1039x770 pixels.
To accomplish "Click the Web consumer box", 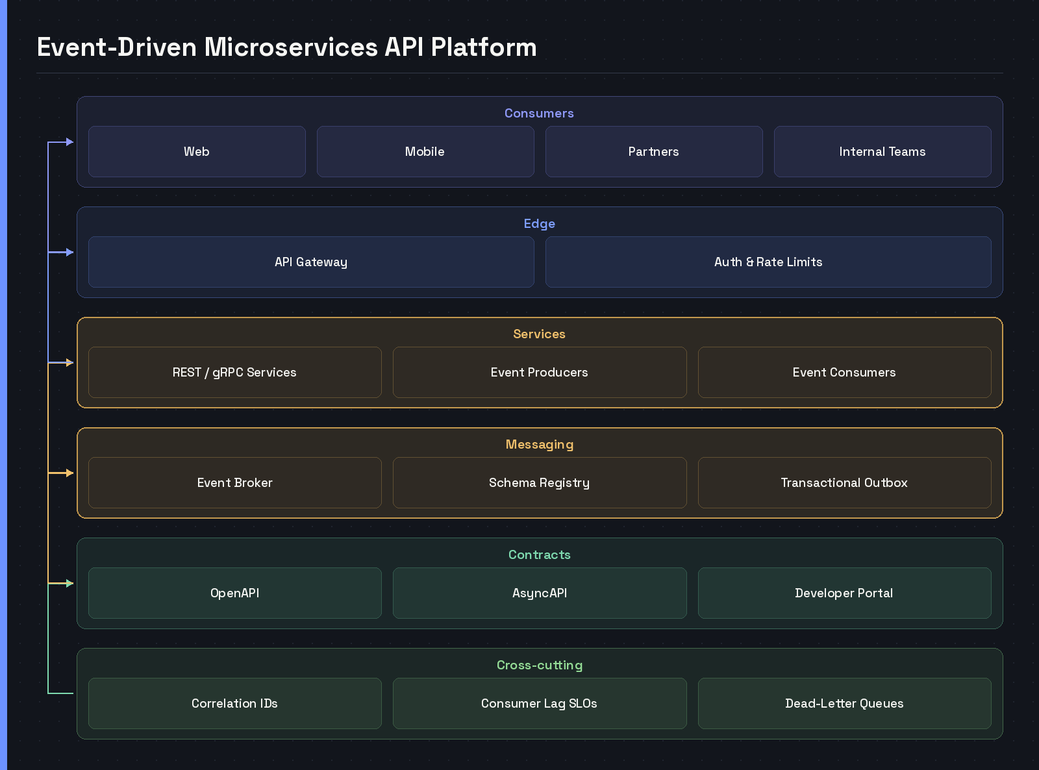I will click(x=197, y=151).
